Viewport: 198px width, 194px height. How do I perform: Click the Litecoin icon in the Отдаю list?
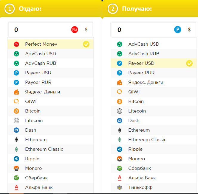pos(16,121)
